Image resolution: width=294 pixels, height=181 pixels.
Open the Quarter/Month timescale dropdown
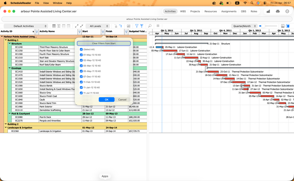click(244, 26)
